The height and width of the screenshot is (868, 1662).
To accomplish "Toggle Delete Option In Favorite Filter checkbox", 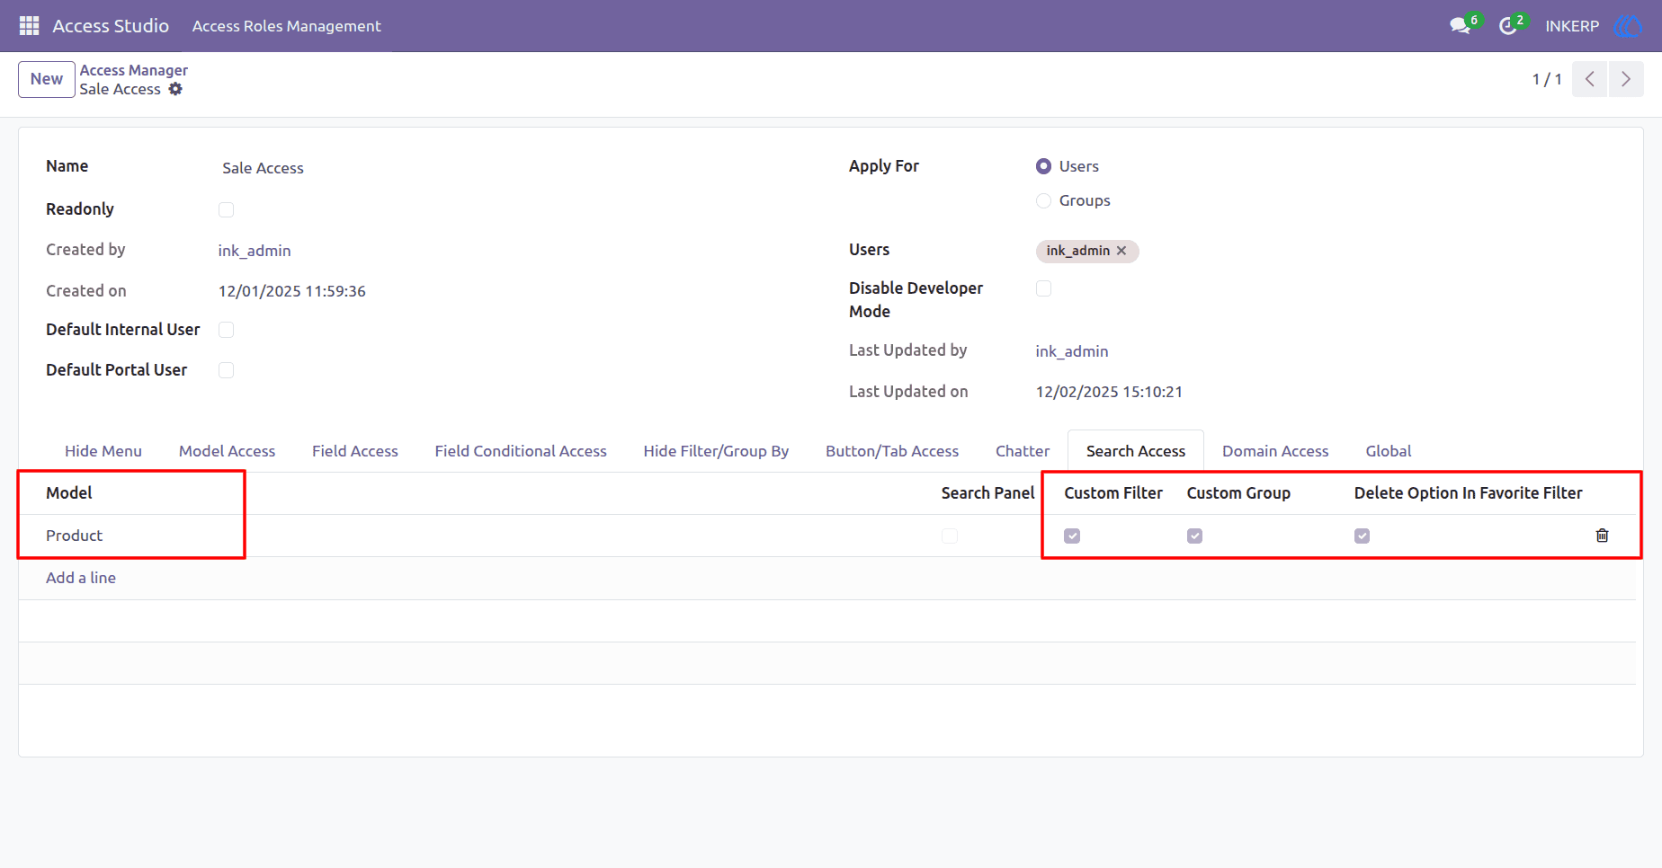I will point(1362,536).
